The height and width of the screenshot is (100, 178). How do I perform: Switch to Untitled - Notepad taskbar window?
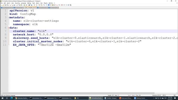111,98
